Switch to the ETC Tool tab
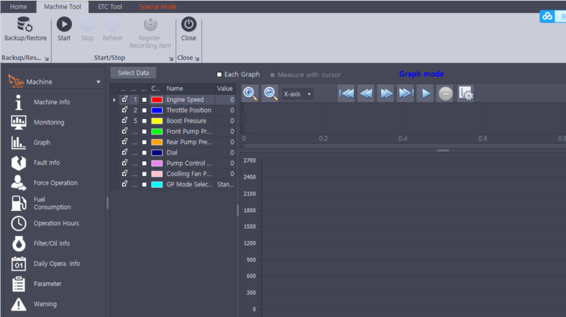 click(x=110, y=7)
